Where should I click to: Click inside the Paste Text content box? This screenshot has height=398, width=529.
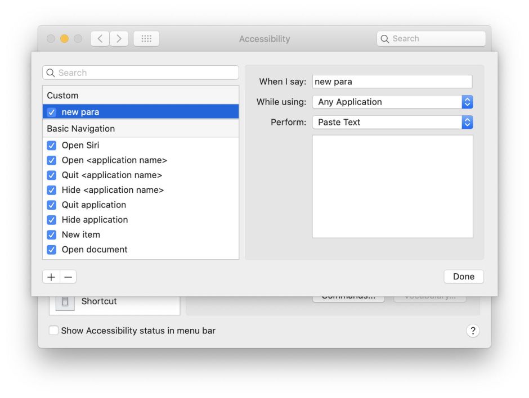tap(392, 186)
